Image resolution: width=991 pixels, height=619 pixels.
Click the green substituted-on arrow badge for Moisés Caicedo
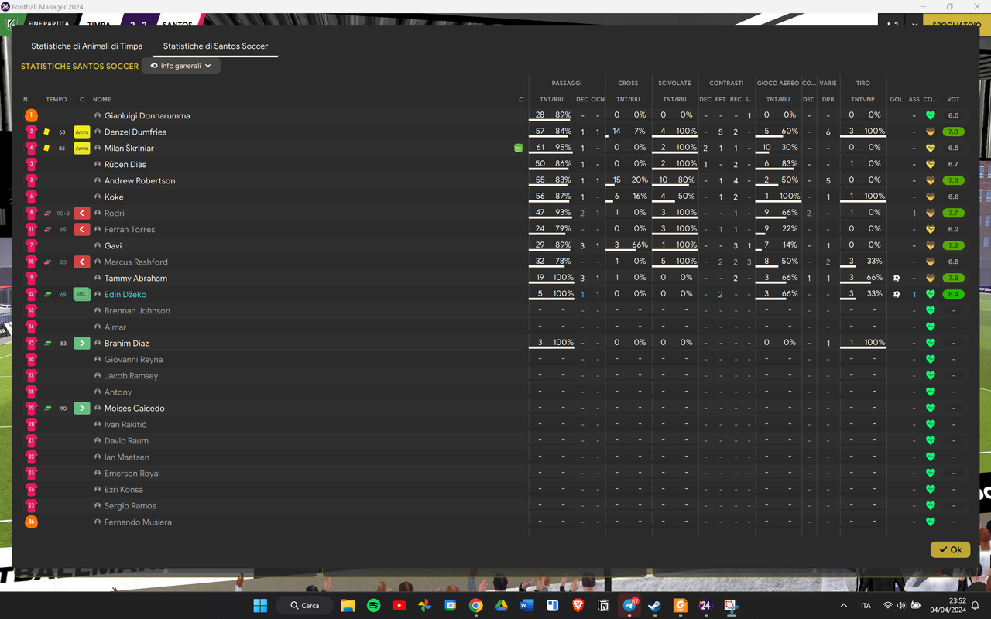(x=82, y=408)
